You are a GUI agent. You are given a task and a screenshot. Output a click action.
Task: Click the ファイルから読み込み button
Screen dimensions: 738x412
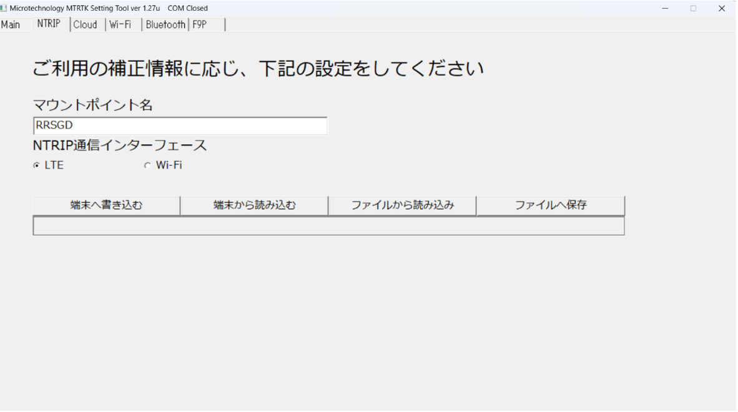(x=402, y=205)
